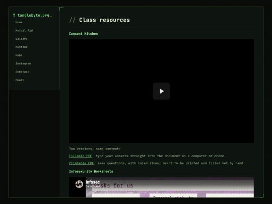Download the Fillable PDF
This screenshot has height=204, width=272.
coord(80,156)
